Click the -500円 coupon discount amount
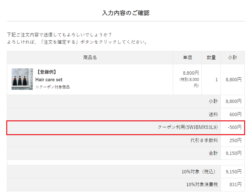The width and height of the screenshot is (252, 196). click(234, 127)
